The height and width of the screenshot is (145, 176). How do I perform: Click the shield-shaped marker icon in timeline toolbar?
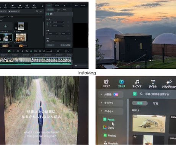tap(18, 51)
